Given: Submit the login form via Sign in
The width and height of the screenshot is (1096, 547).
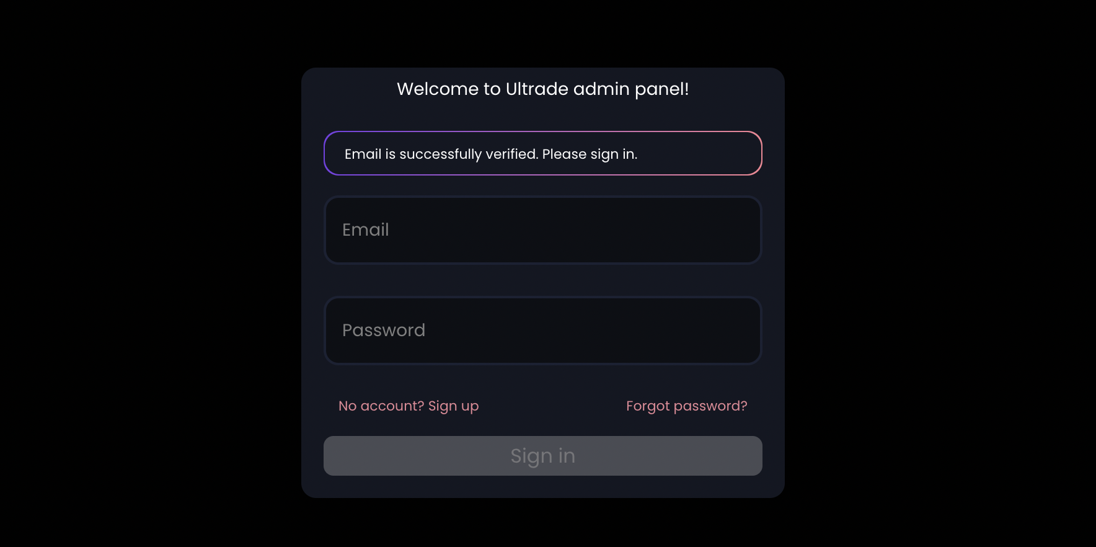Looking at the screenshot, I should [542, 456].
